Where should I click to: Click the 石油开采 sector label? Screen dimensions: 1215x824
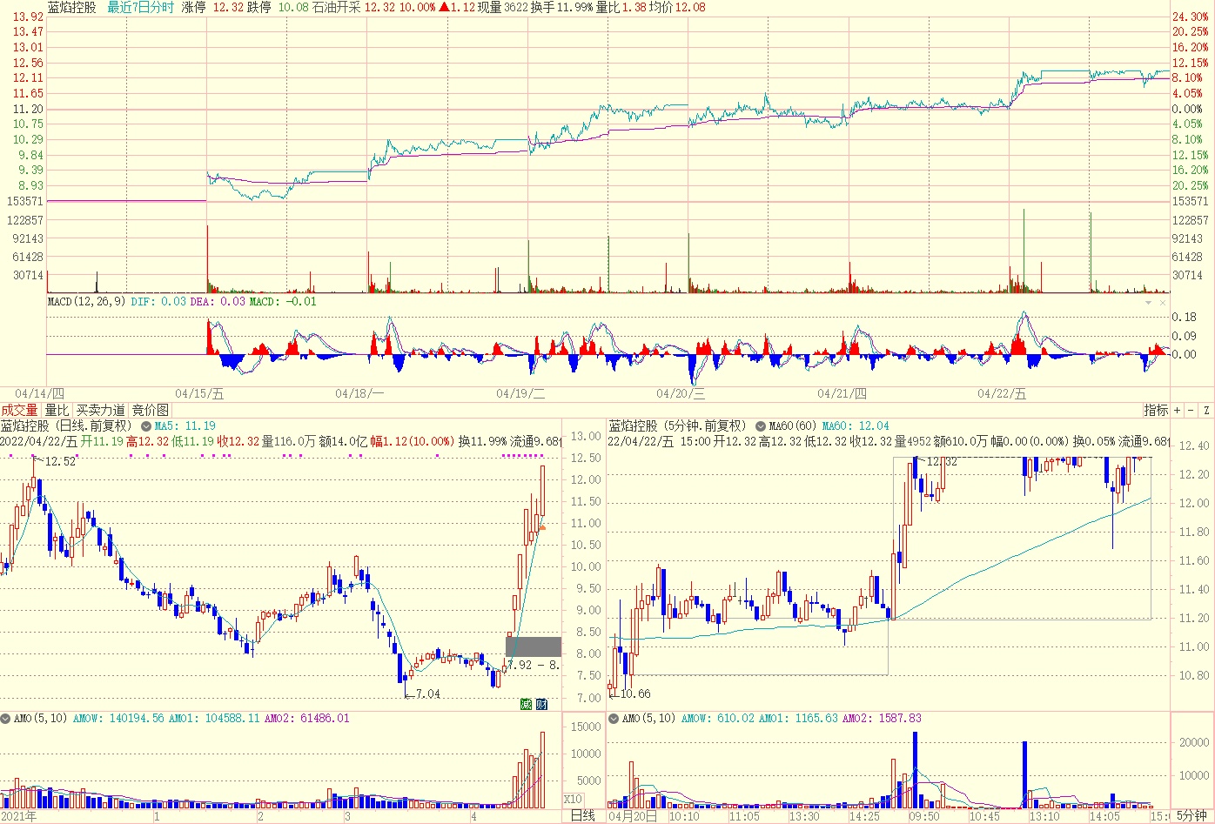[336, 7]
